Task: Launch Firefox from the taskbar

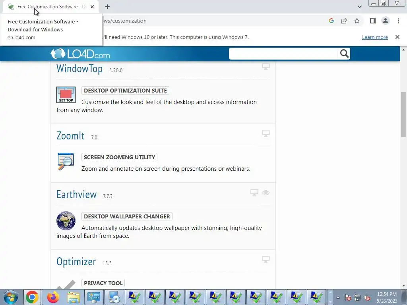Action: click(x=53, y=297)
